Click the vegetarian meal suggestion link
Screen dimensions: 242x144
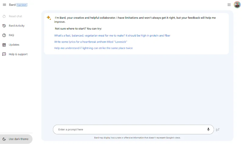(x=112, y=36)
